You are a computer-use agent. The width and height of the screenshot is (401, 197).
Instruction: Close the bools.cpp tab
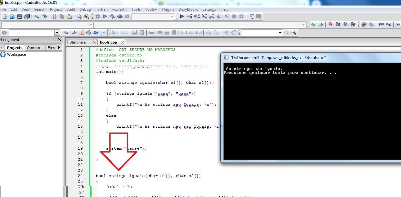(122, 42)
